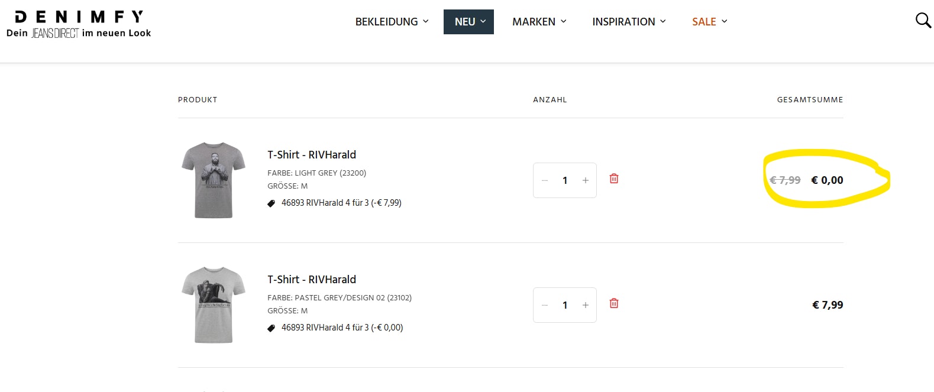Screen dimensions: 934x392
Task: Open the INSPIRATION menu
Action: click(629, 22)
